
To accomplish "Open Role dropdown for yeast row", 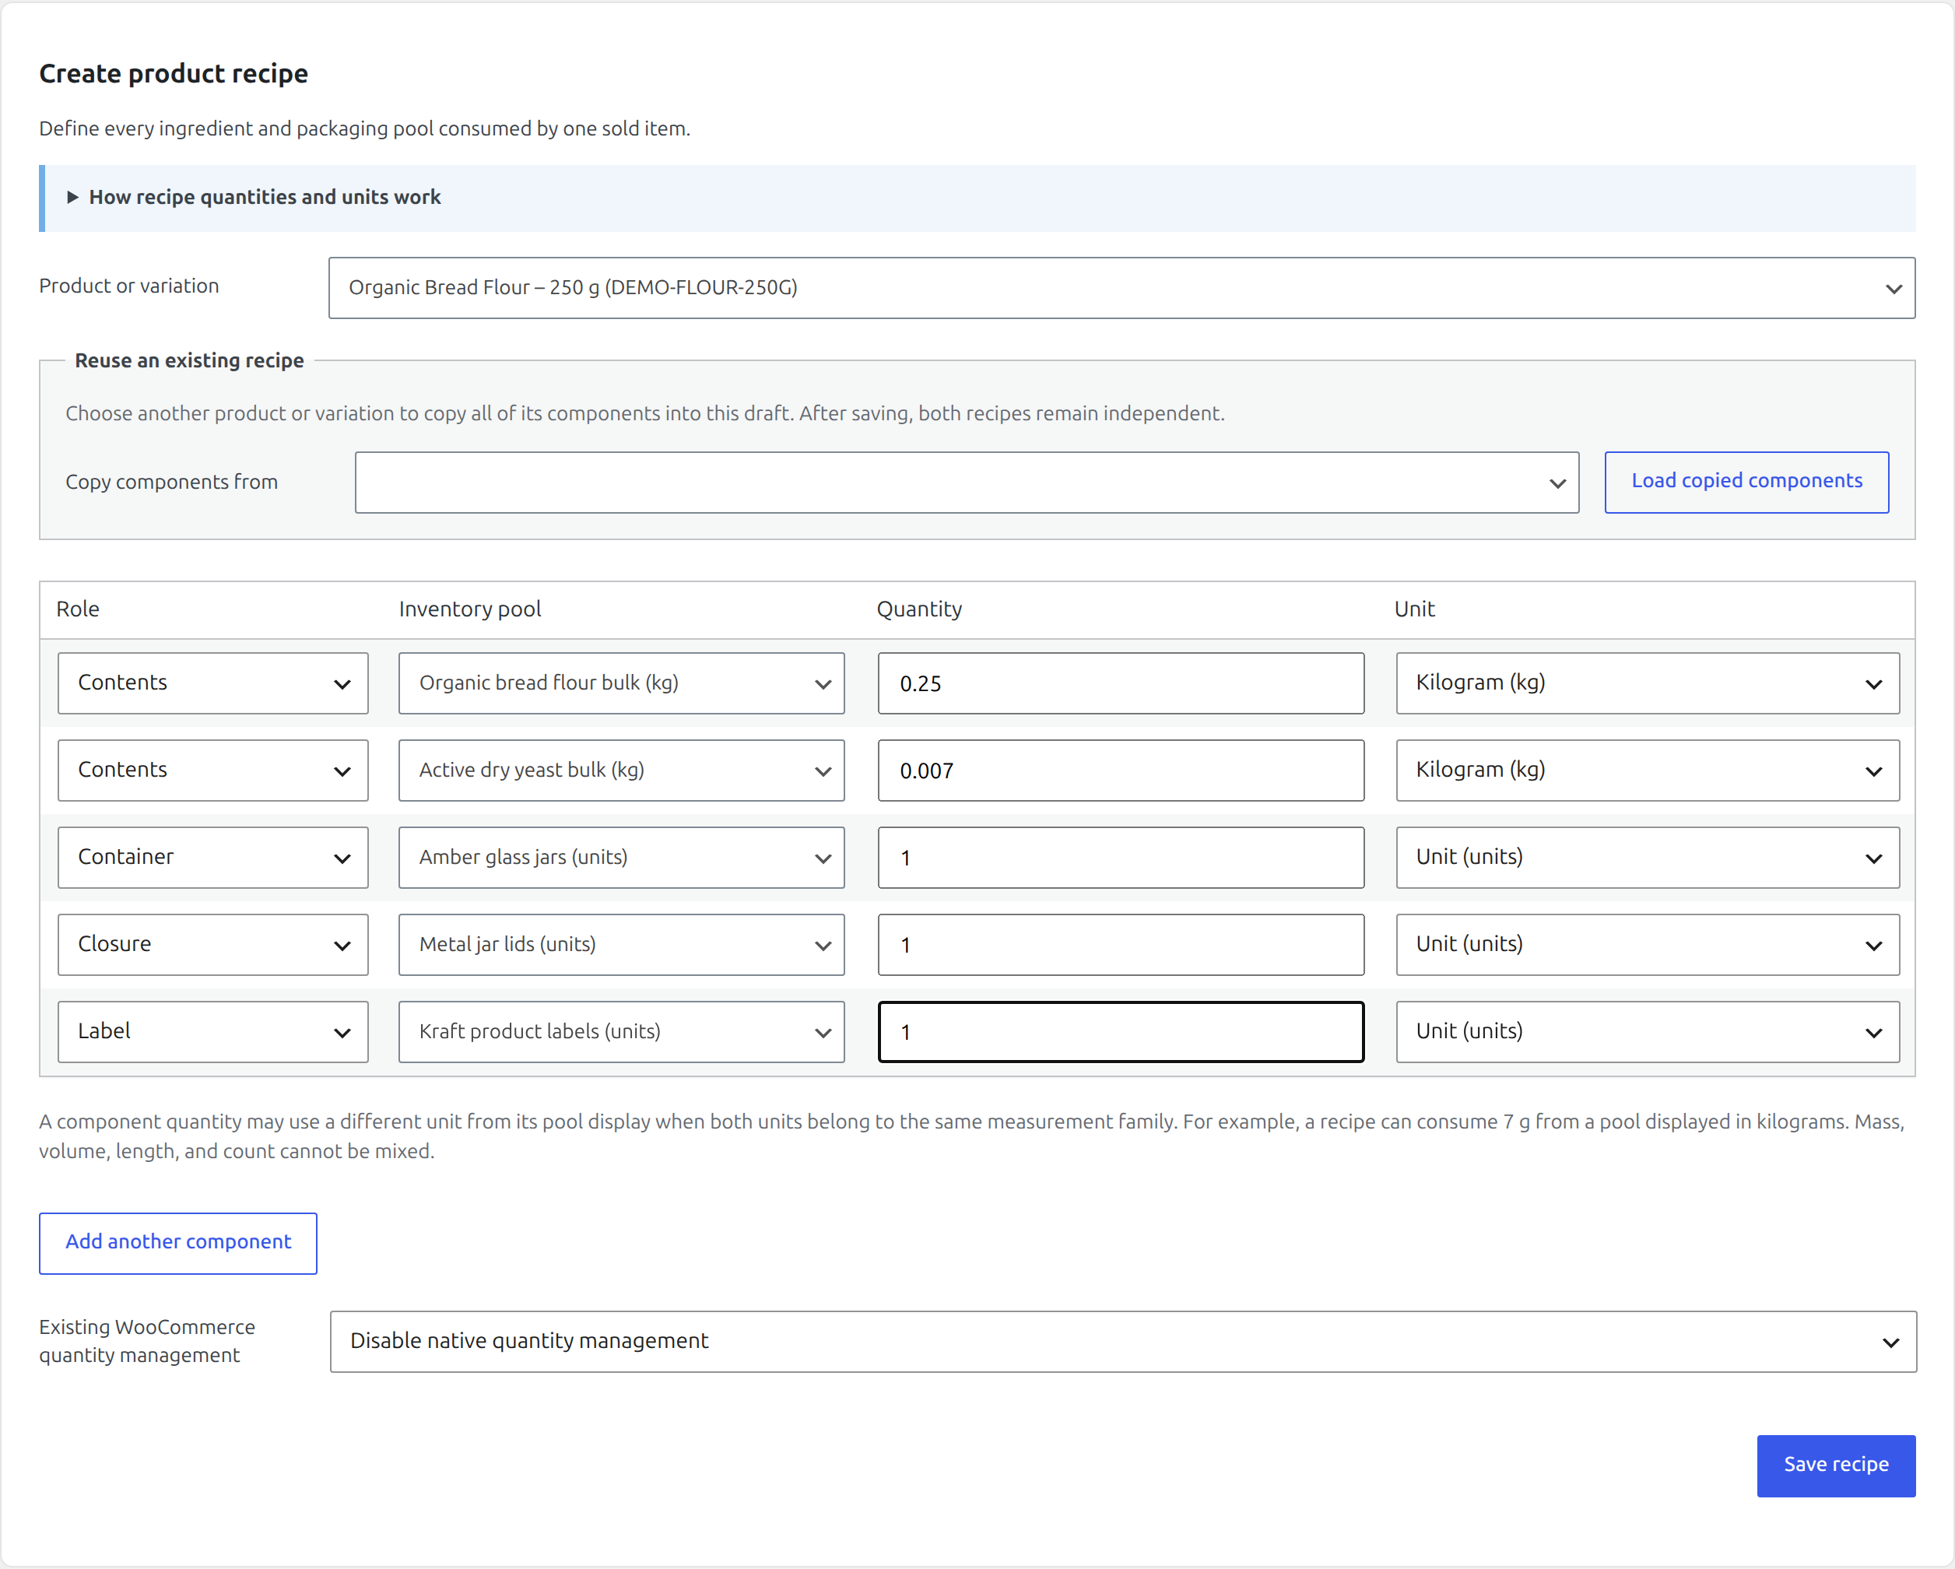I will tap(212, 770).
